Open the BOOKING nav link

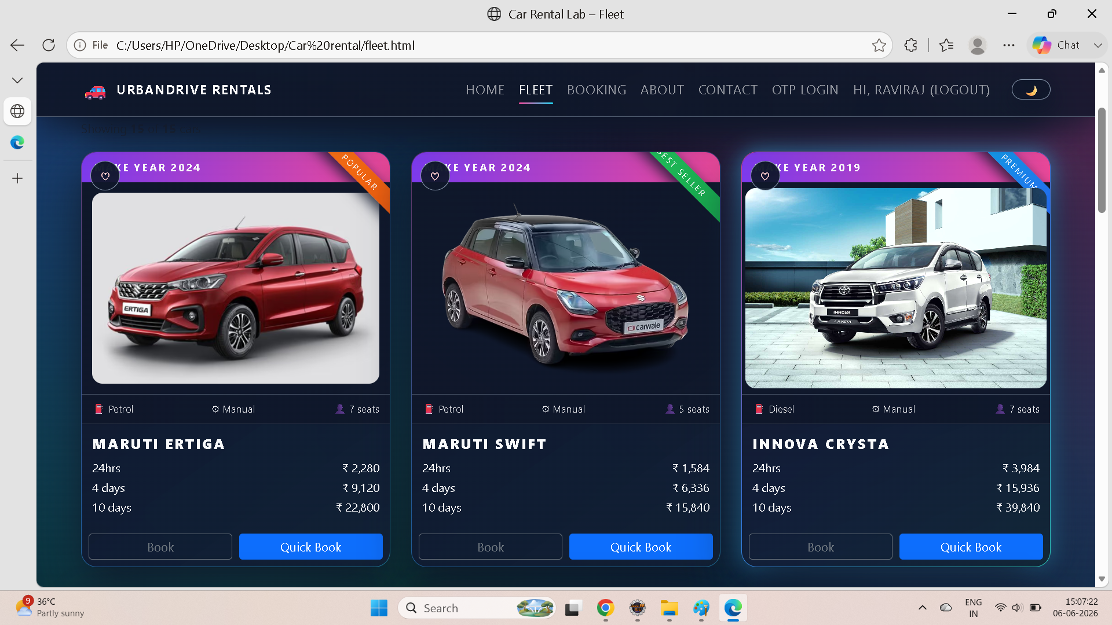[597, 90]
